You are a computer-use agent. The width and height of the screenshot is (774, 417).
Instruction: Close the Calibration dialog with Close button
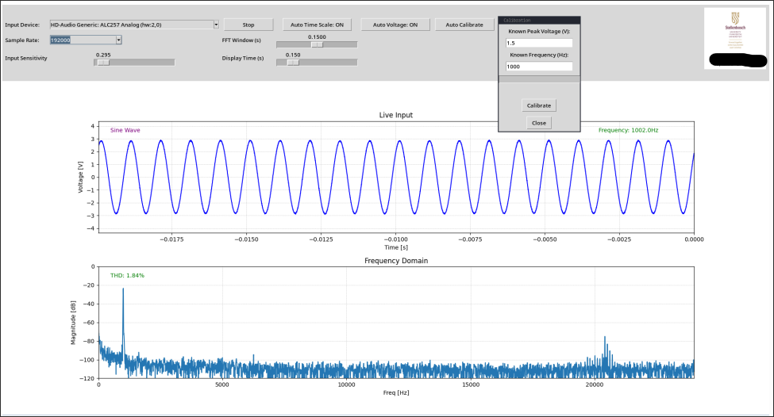pos(539,123)
